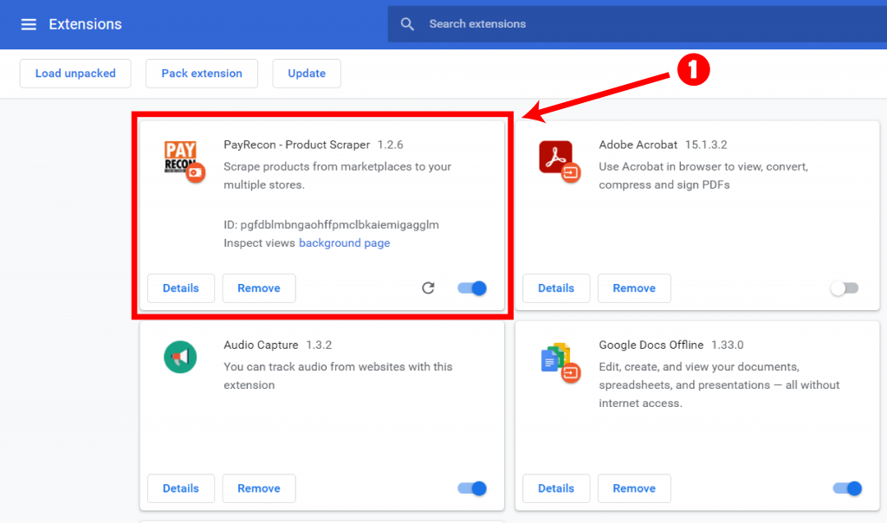Remove the Audio Capture extension

point(259,488)
